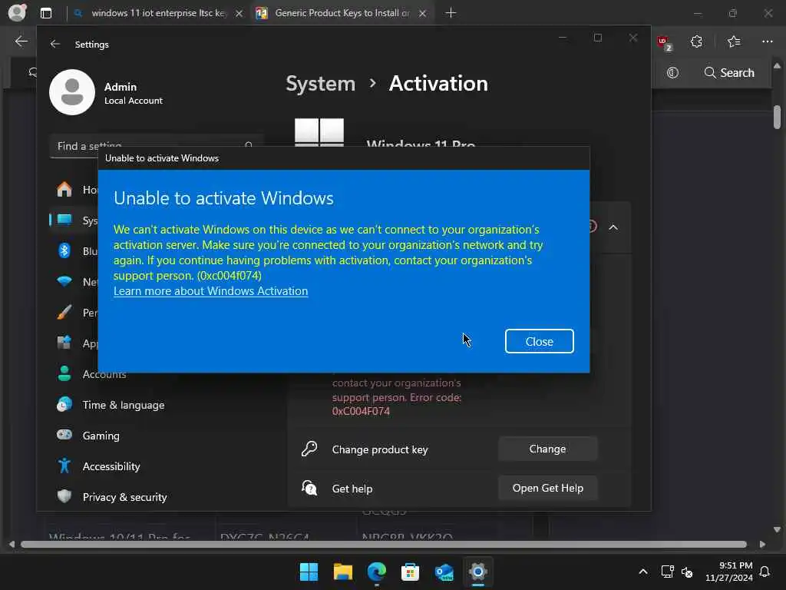This screenshot has height=590, width=786.
Task: Click the System monitor icon in sidebar
Action: (64, 220)
